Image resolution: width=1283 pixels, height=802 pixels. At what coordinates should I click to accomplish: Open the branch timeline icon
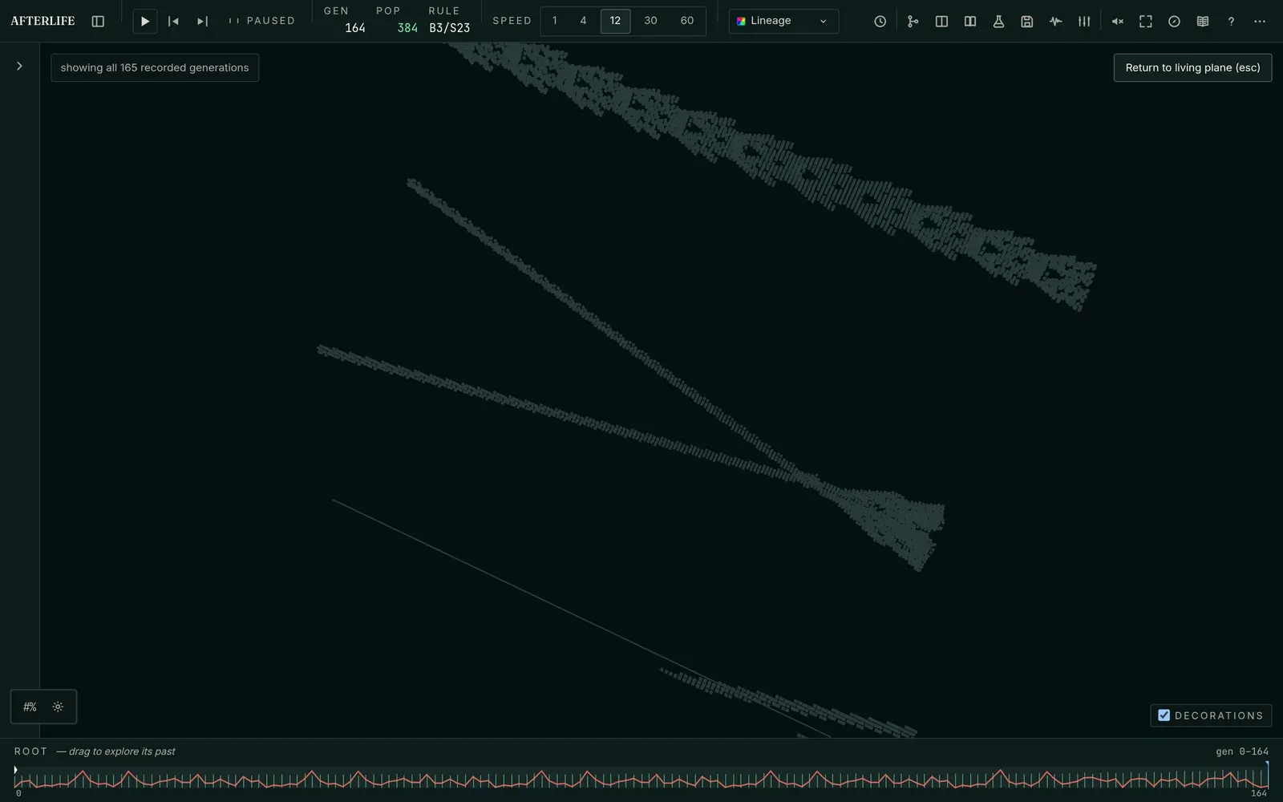(x=913, y=22)
